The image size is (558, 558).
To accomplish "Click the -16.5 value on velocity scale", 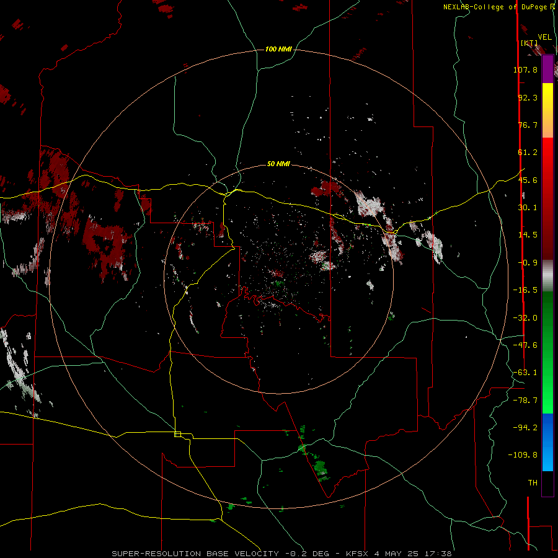I will coord(525,290).
